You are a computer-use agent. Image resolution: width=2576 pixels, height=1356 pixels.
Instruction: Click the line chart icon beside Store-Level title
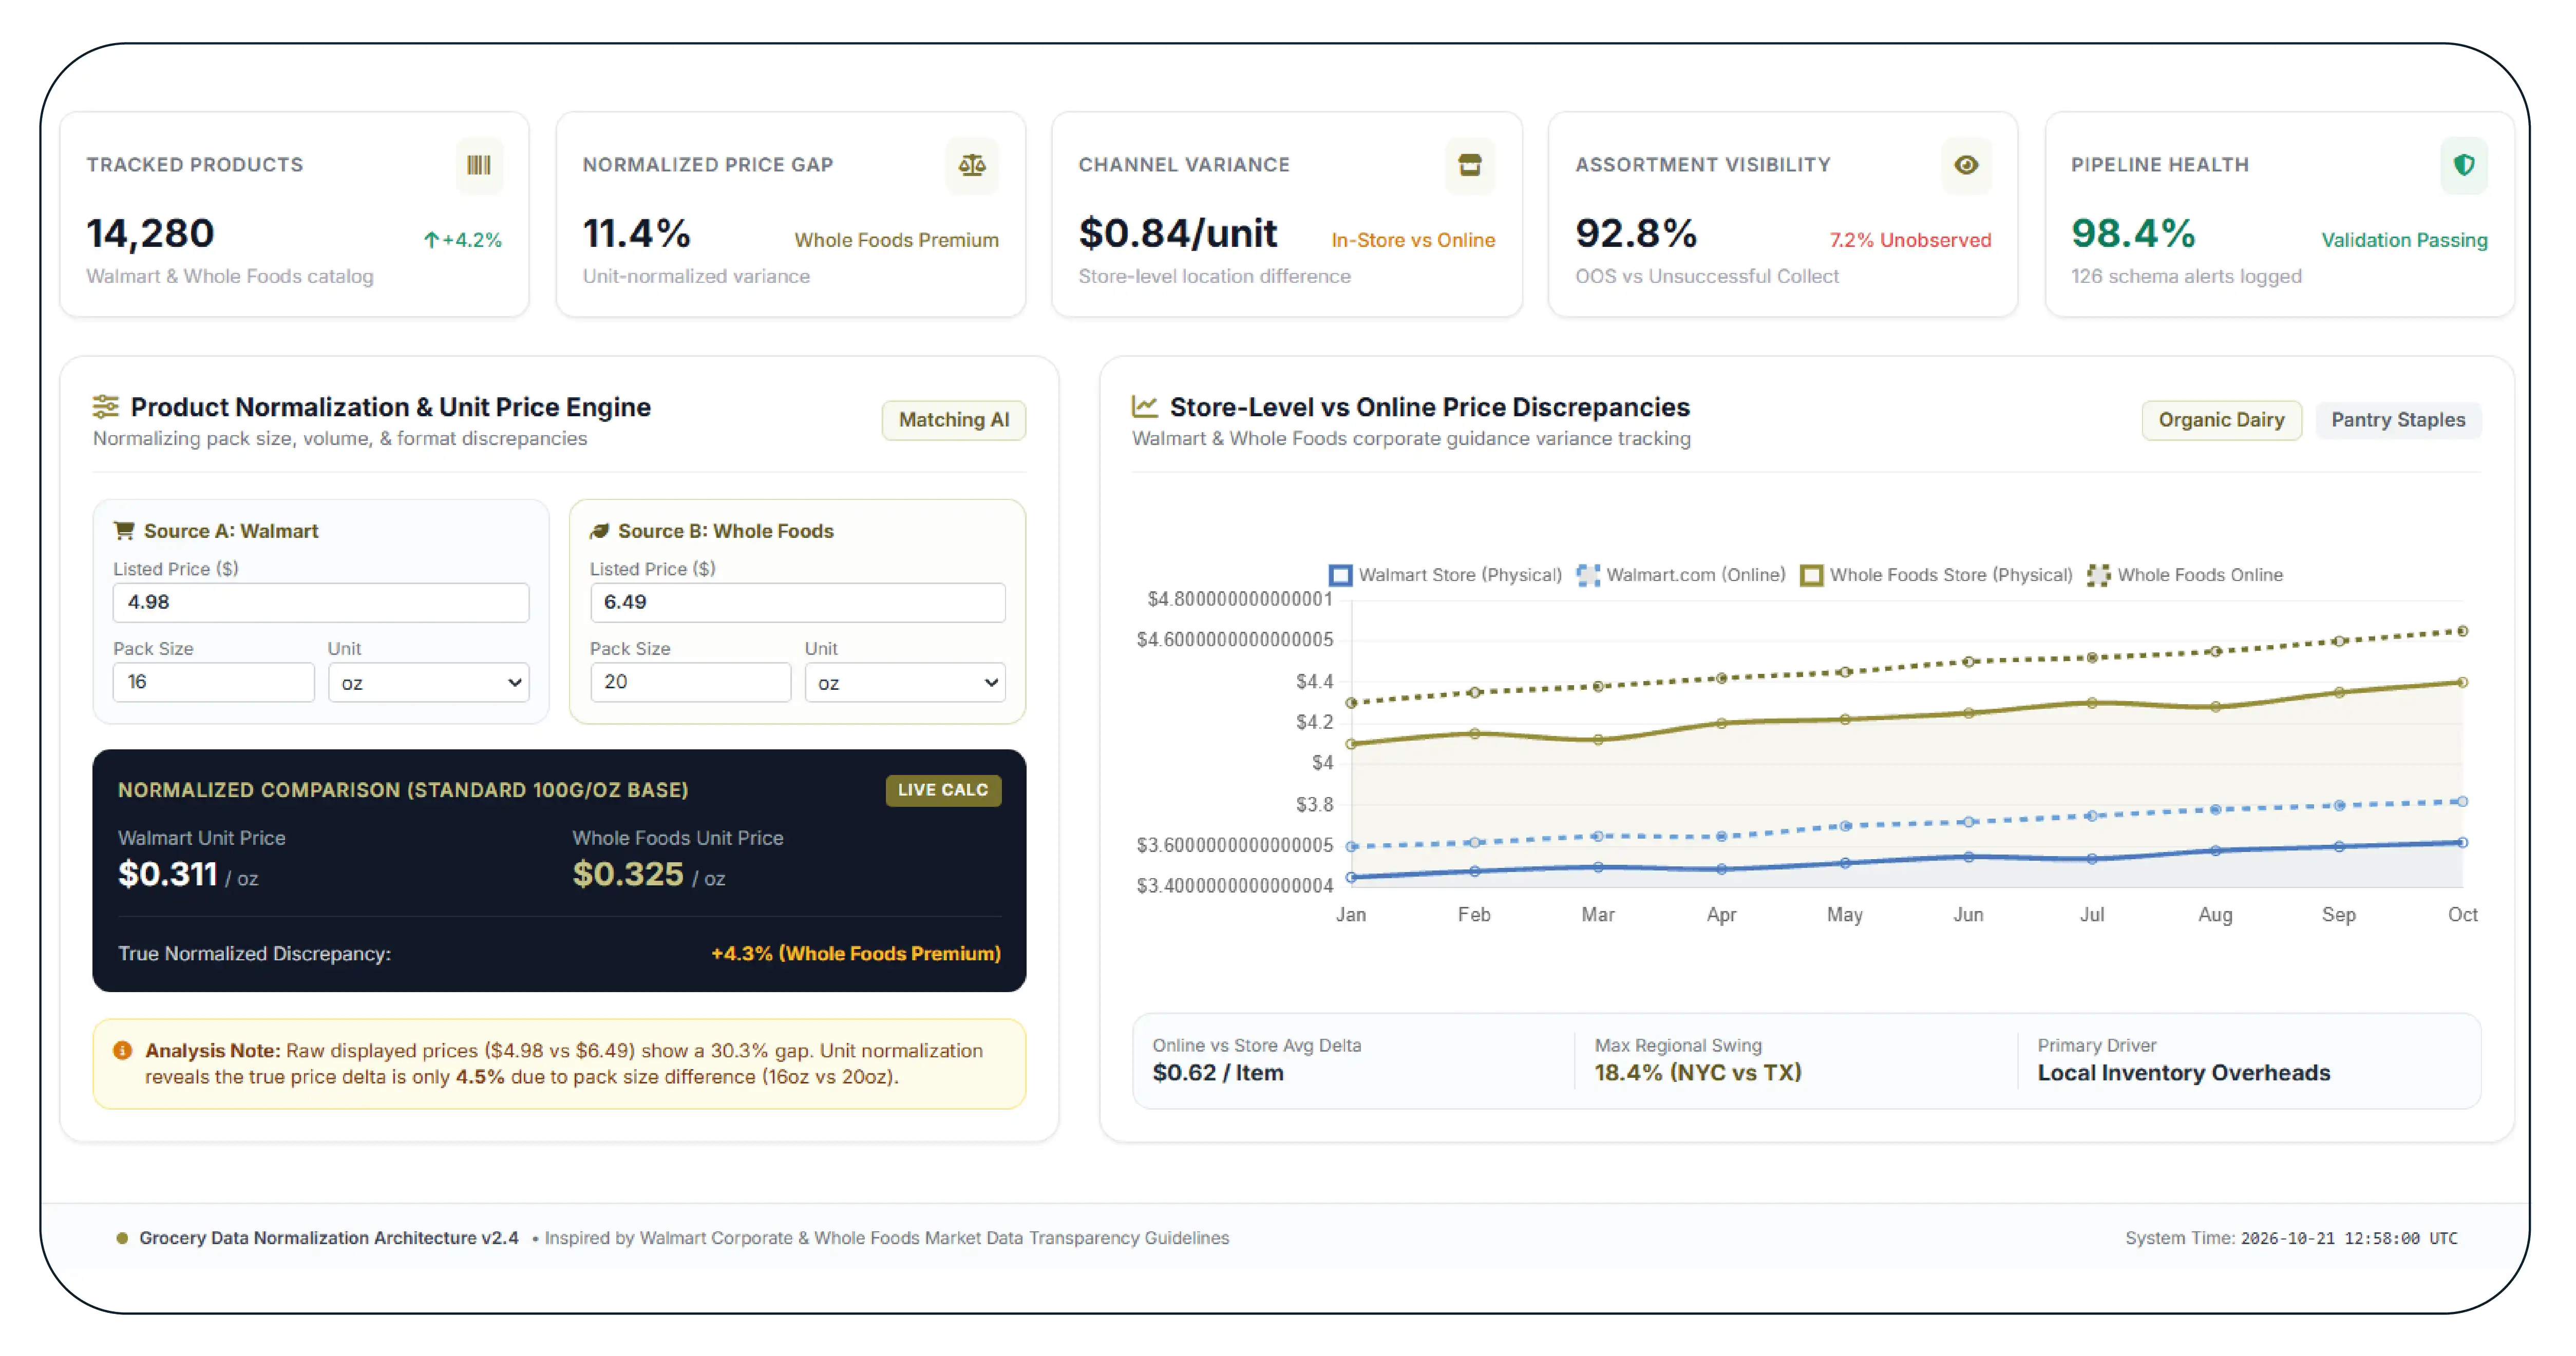click(1145, 405)
